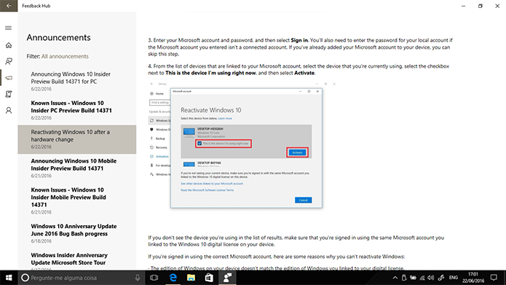Screen dimensions: 506x285
Task: Open Anniversary Update June 2016 Bug Bash progress
Action: coord(76,233)
